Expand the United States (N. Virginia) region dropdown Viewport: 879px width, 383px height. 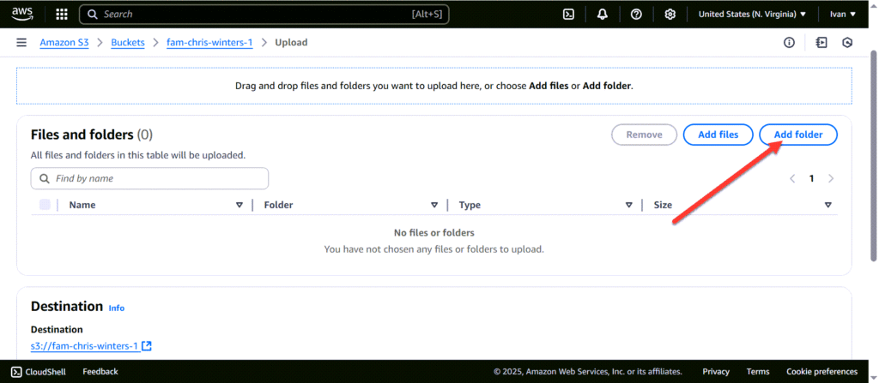coord(752,14)
